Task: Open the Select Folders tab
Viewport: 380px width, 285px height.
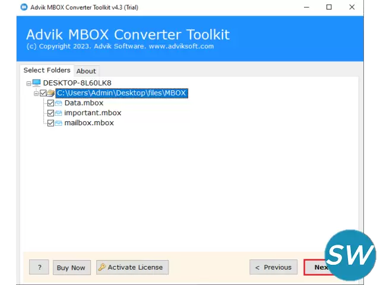Action: coord(47,70)
